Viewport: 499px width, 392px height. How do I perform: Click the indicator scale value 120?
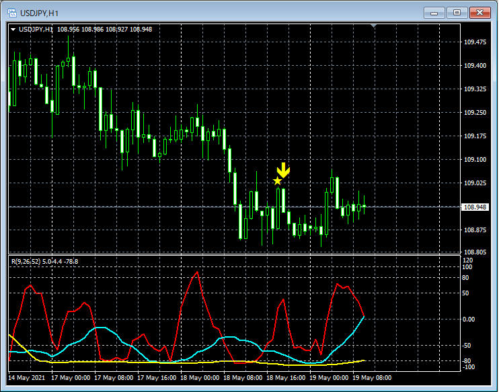coord(468,260)
